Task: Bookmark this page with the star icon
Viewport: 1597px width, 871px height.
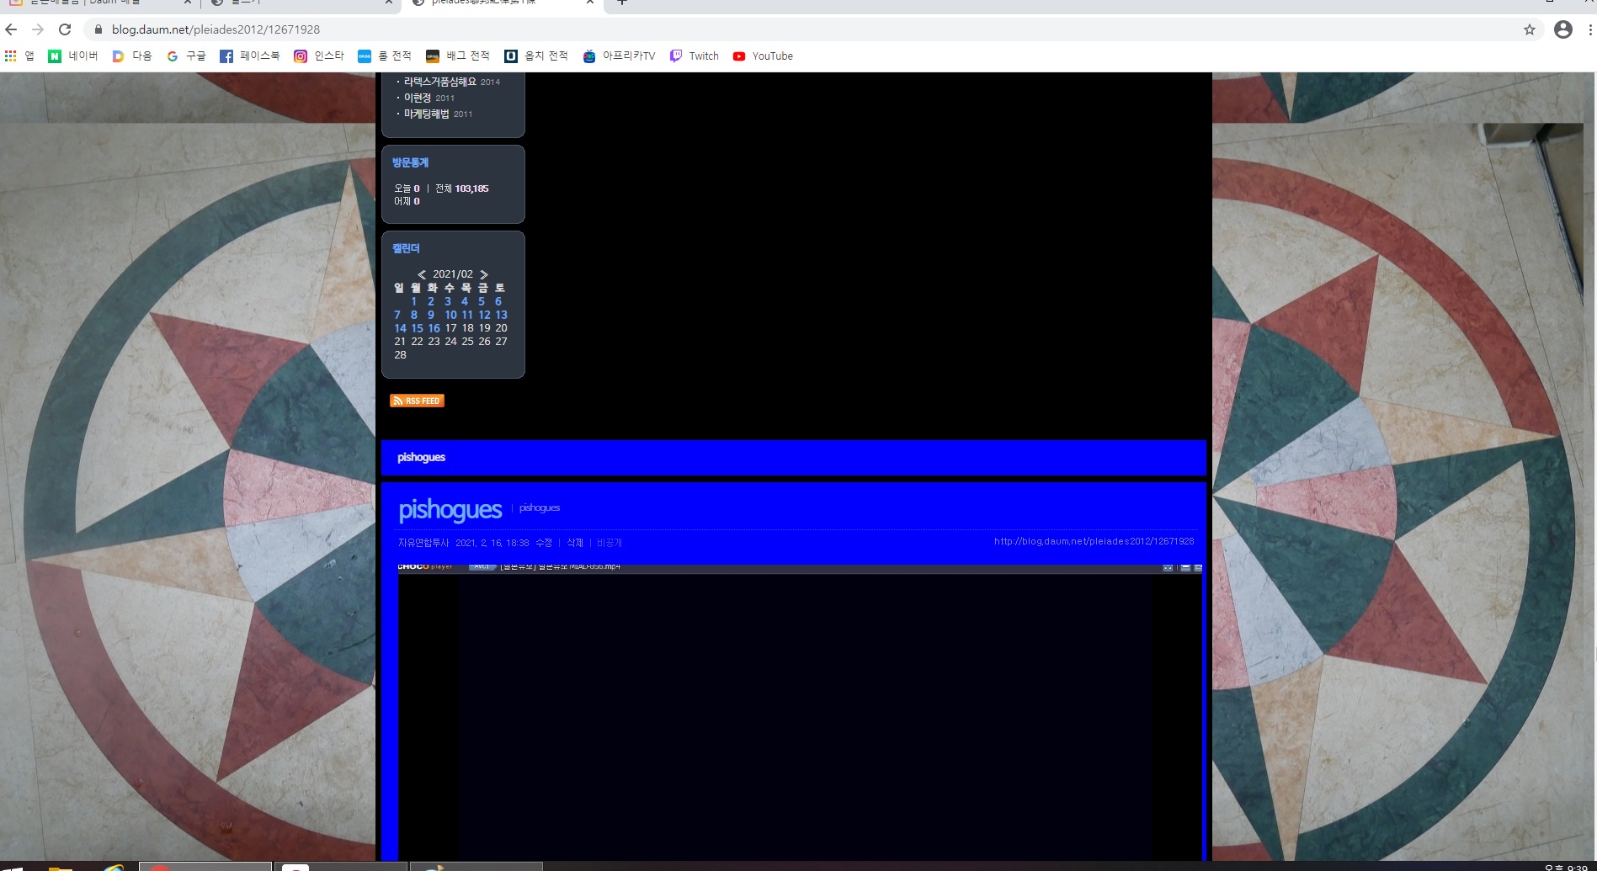Action: [x=1530, y=29]
